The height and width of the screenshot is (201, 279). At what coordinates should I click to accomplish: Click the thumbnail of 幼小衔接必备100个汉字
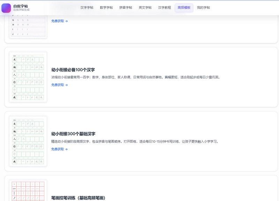(x=28, y=77)
